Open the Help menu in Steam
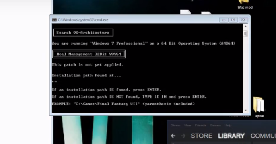 pos(228,125)
